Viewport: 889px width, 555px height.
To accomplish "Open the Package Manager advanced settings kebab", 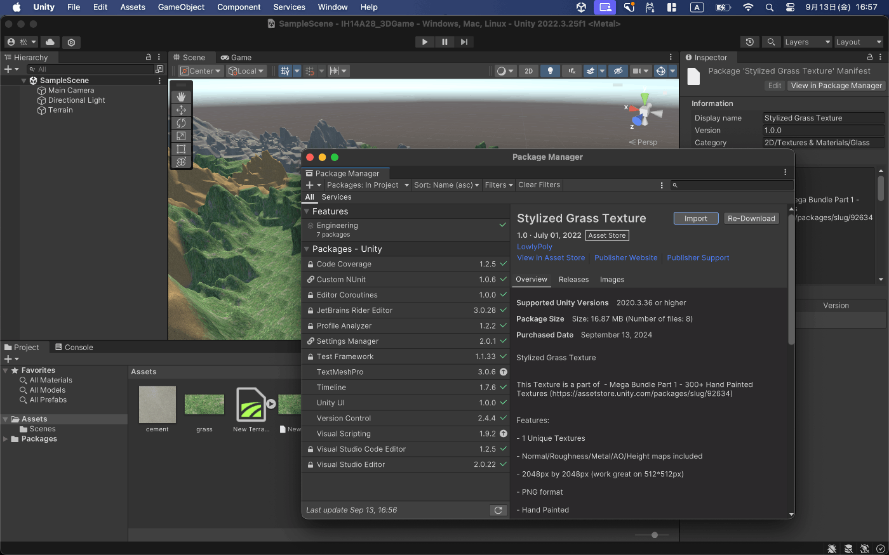I will pos(662,185).
